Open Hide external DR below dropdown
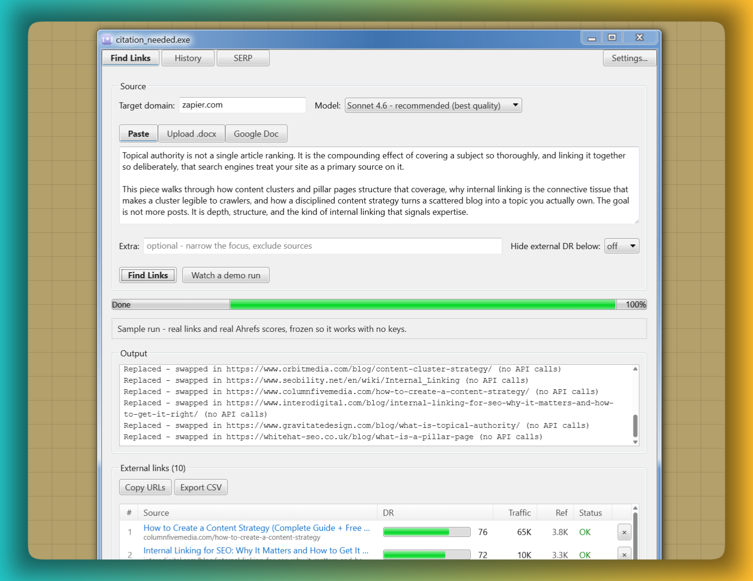The width and height of the screenshot is (753, 581). click(622, 246)
